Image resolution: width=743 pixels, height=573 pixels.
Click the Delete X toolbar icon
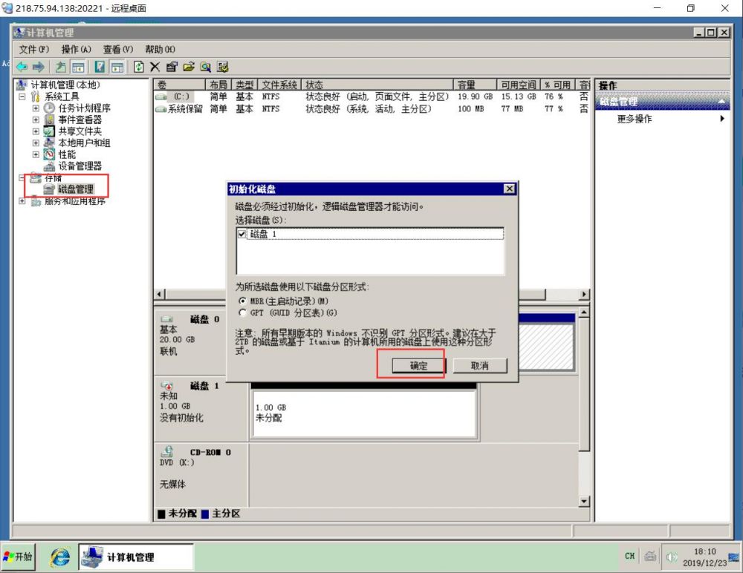[155, 67]
